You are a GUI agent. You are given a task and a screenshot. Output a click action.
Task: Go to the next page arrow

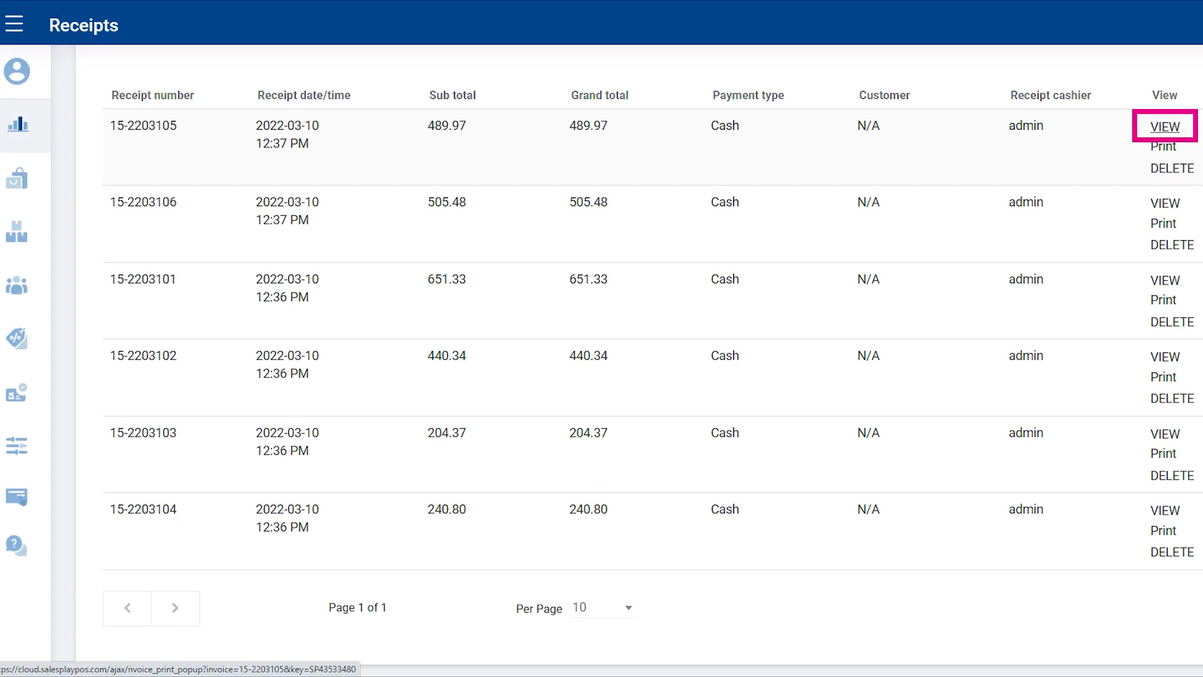click(175, 608)
